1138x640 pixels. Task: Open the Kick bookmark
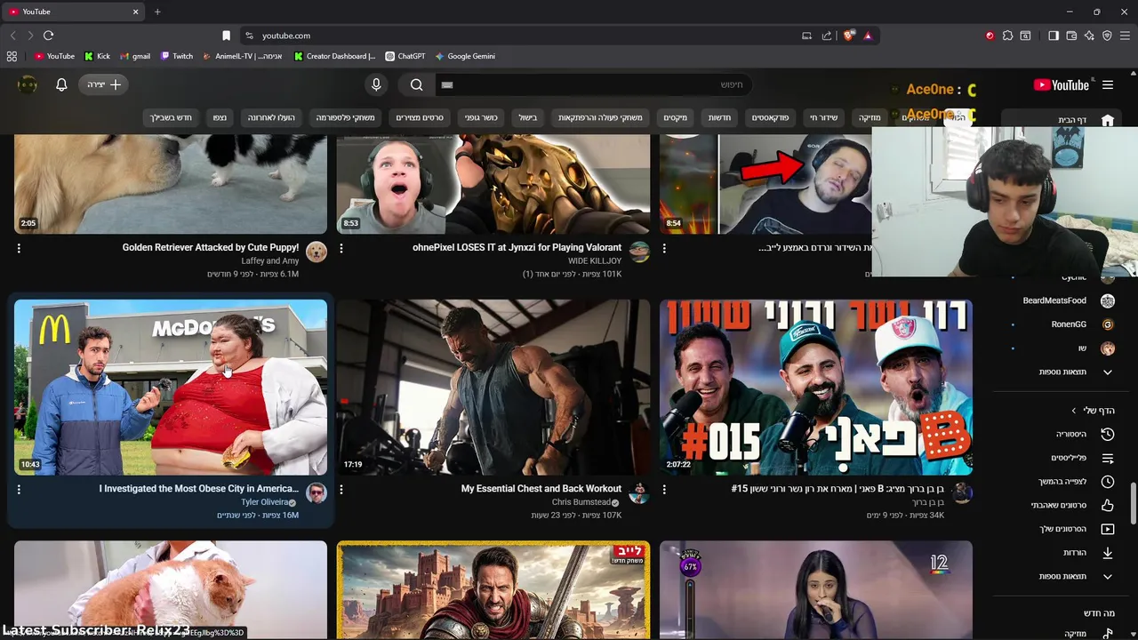(x=98, y=56)
